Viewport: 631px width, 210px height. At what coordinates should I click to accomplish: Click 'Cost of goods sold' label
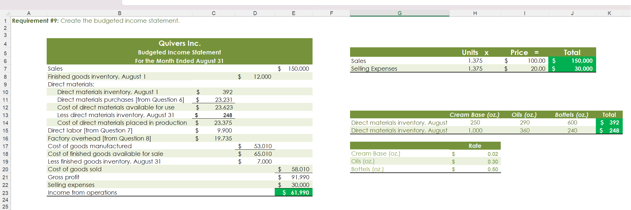click(75, 169)
